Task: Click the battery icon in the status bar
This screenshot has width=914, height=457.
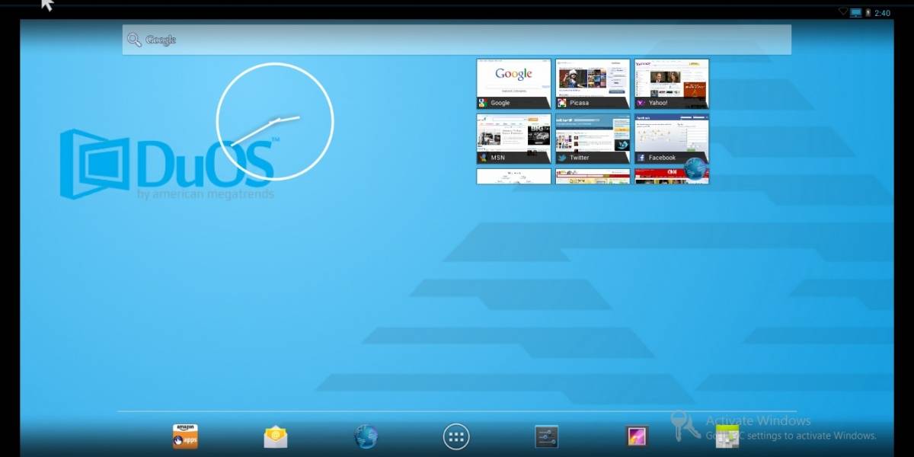Action: point(868,13)
